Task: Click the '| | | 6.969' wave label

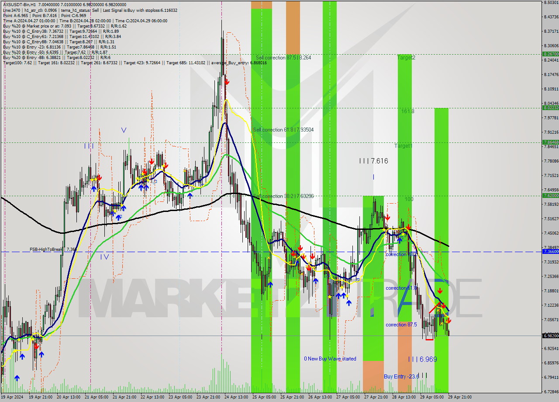Action: (x=422, y=359)
